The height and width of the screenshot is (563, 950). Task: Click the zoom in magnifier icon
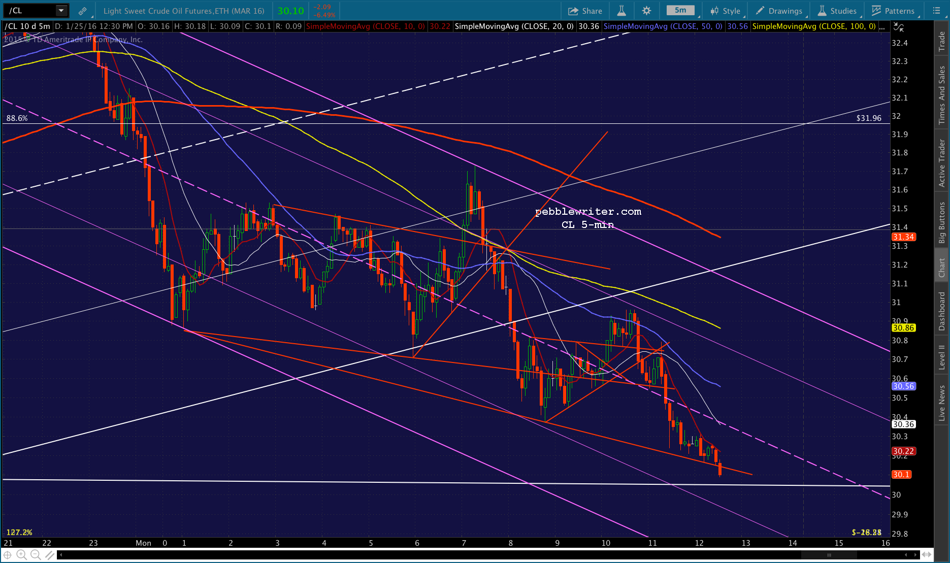(x=21, y=555)
